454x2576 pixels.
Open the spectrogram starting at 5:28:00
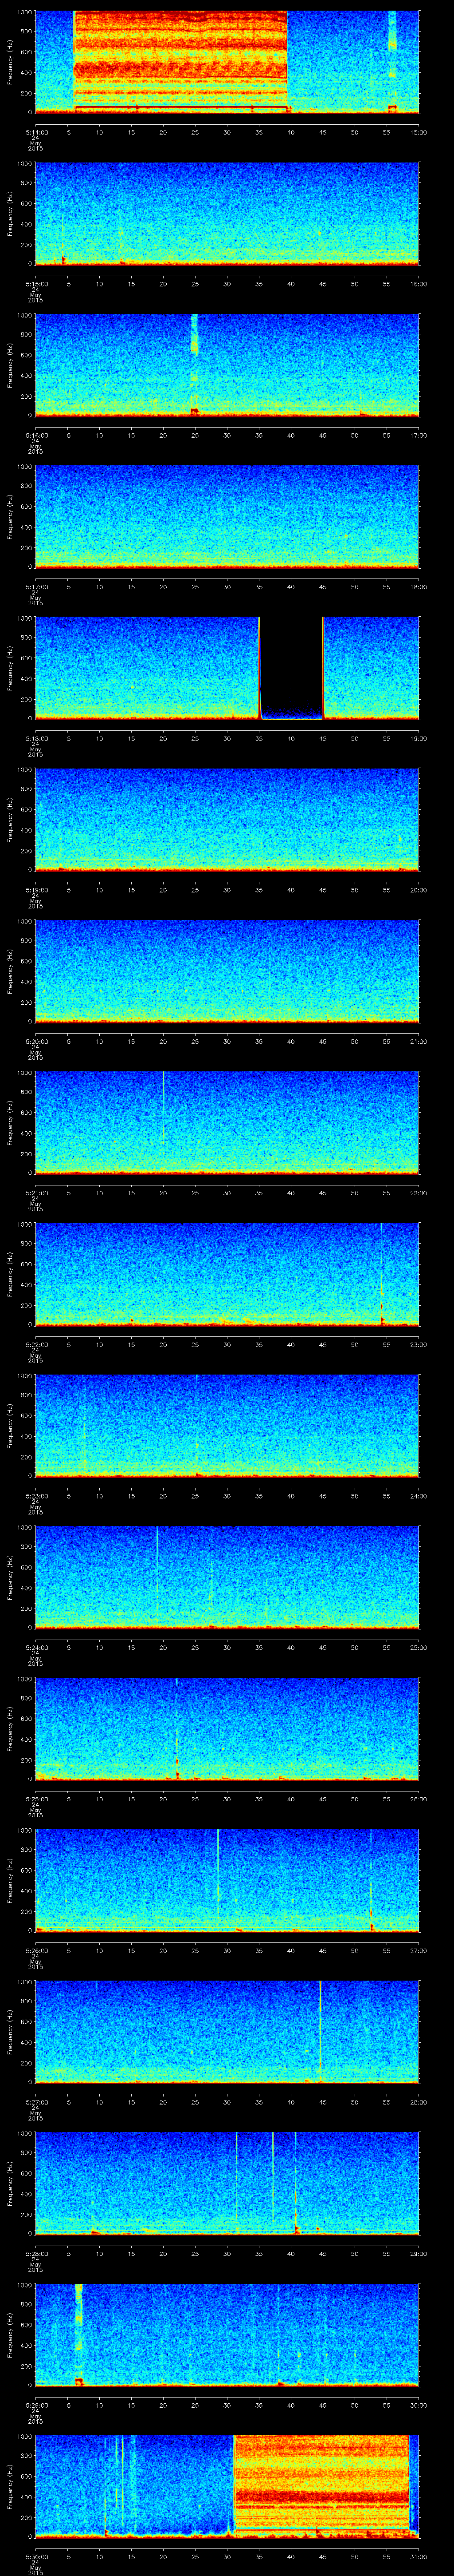[x=227, y=2183]
